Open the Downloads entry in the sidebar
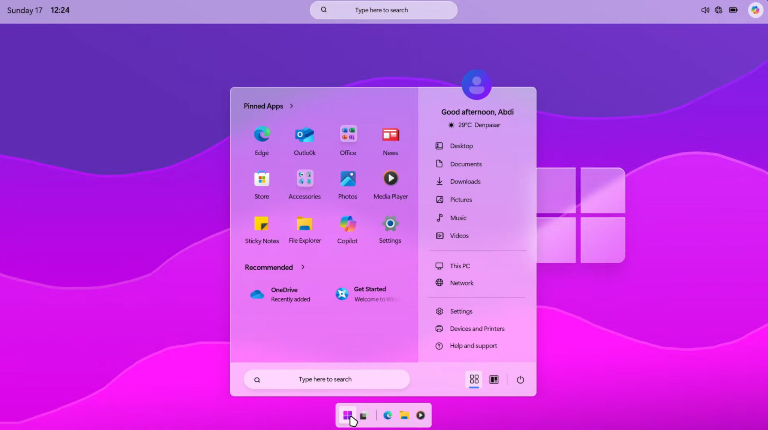 pyautogui.click(x=465, y=181)
